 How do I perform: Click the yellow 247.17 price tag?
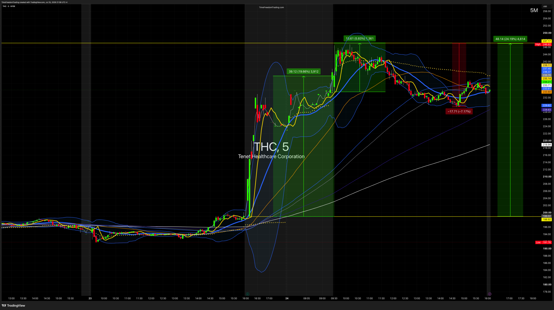click(x=547, y=41)
